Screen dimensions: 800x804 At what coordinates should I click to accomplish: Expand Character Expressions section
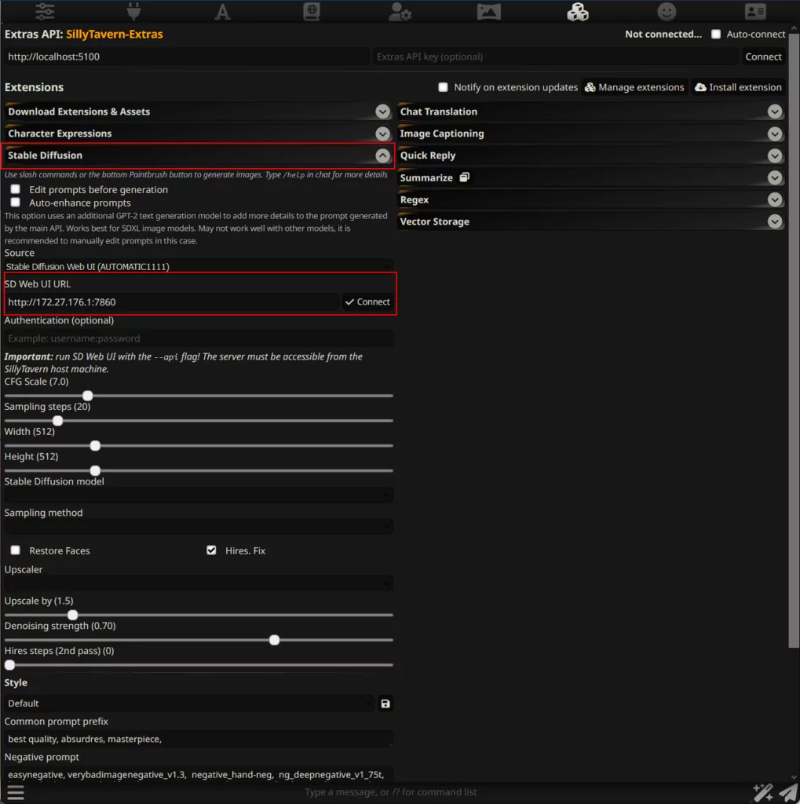[198, 133]
